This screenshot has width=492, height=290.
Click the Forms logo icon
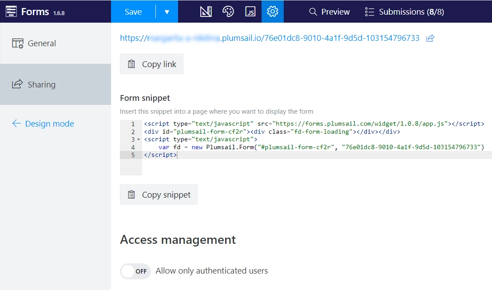tap(11, 12)
